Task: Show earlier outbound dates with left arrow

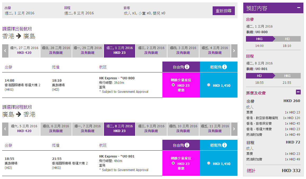Action: tap(5, 51)
